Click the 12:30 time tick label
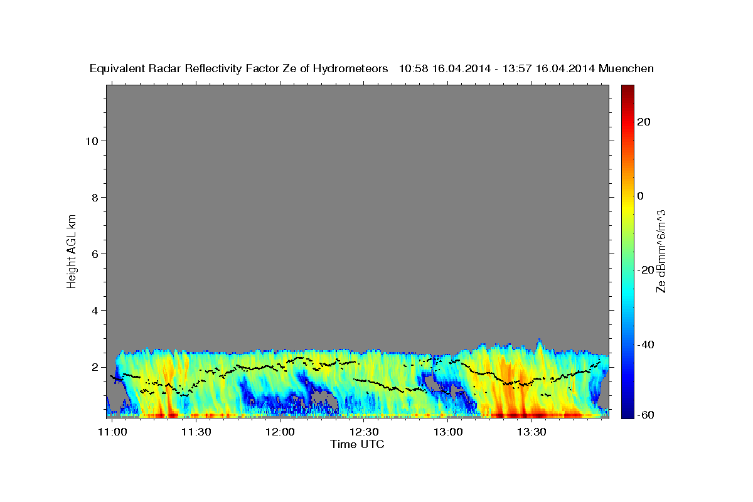Image resolution: width=753 pixels, height=502 pixels. point(364,432)
